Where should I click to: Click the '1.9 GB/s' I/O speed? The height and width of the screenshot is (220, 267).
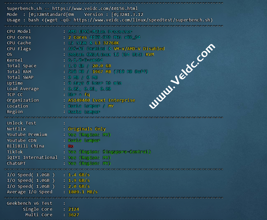pos(79,181)
